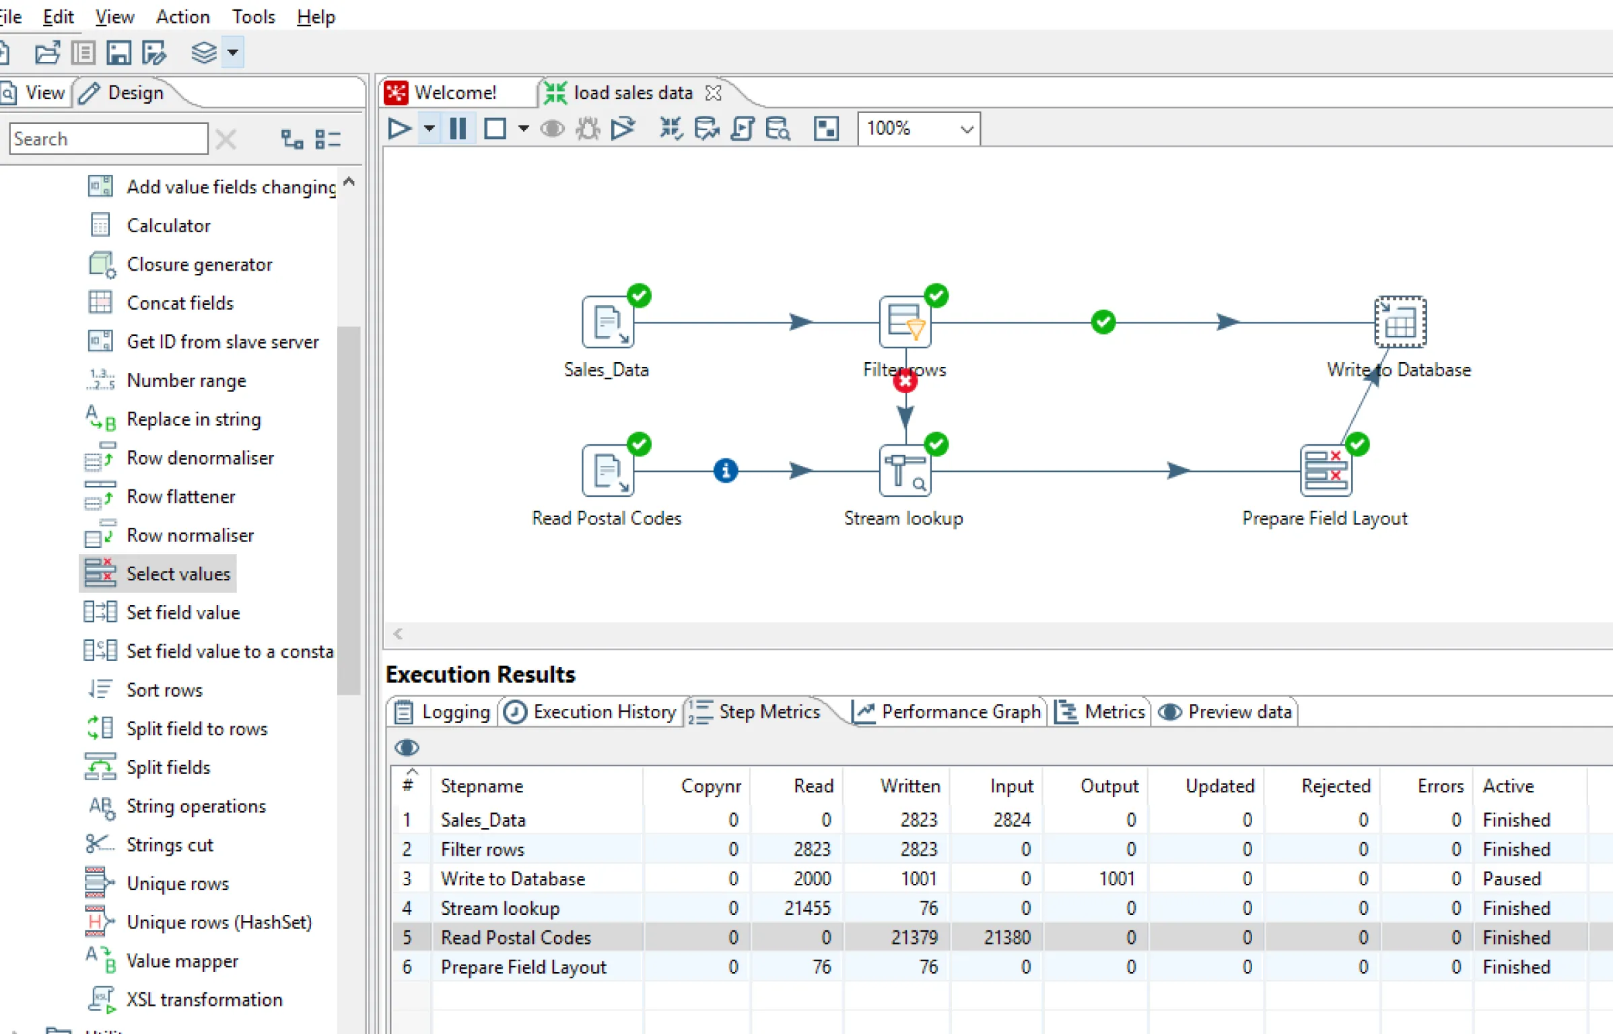Viewport: 1613px width, 1034px height.
Task: Click the steps Search input field
Action: 108,139
